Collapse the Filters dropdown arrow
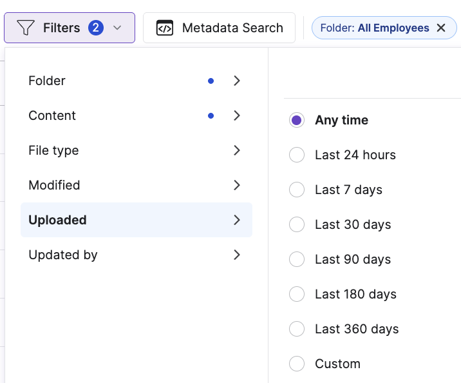The height and width of the screenshot is (383, 461). (x=117, y=28)
